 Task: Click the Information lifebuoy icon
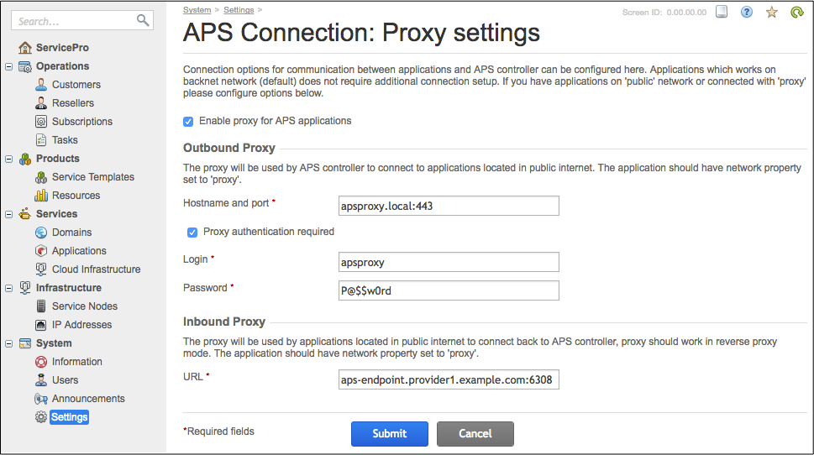[41, 362]
